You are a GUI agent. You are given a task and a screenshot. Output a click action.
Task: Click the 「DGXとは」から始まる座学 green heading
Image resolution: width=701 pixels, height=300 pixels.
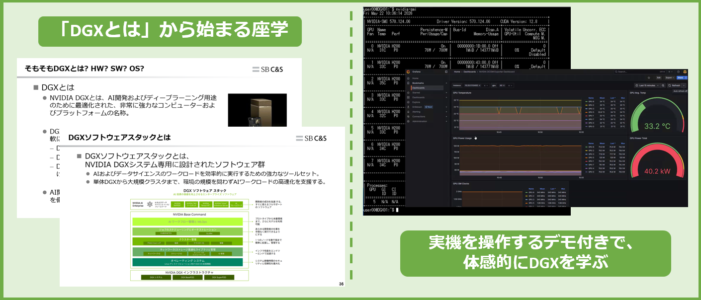click(x=170, y=31)
